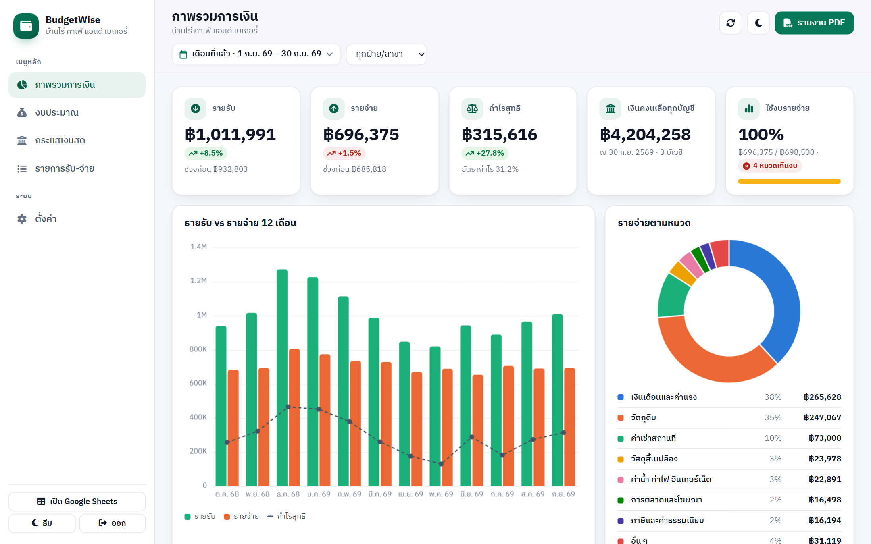Click the list icon beside รายการรับ-จ่าย
Viewport: 871px width, 544px height.
(x=22, y=169)
